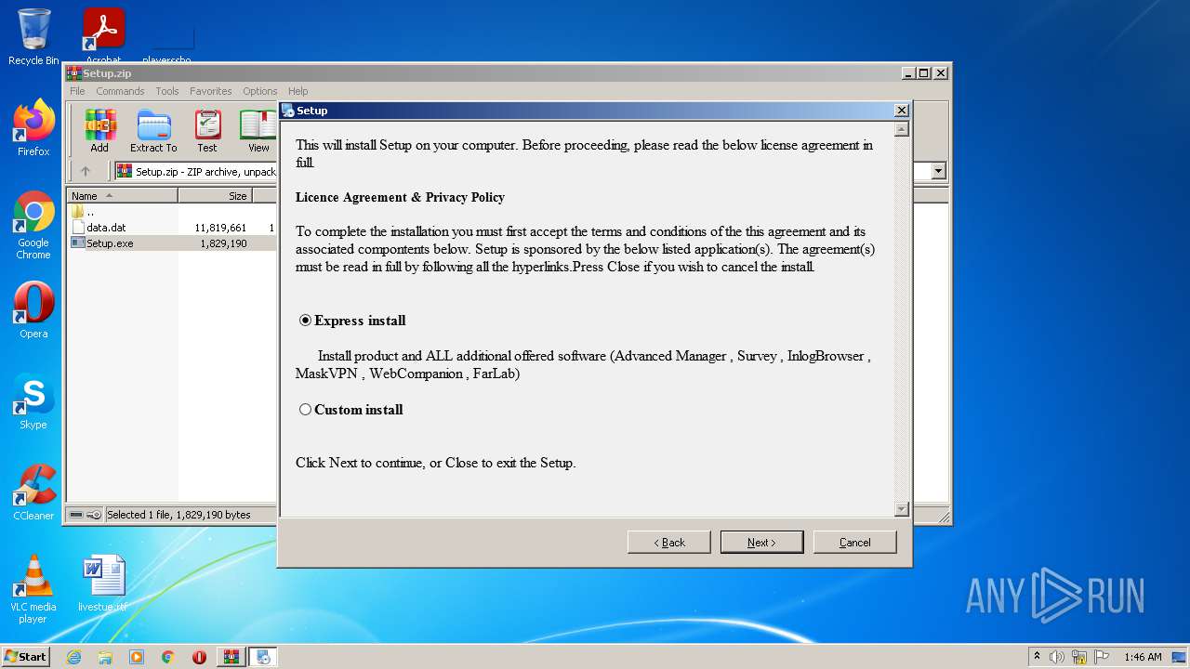Click the volume icon in system tray
Screen dimensions: 1190x669
point(1057,657)
